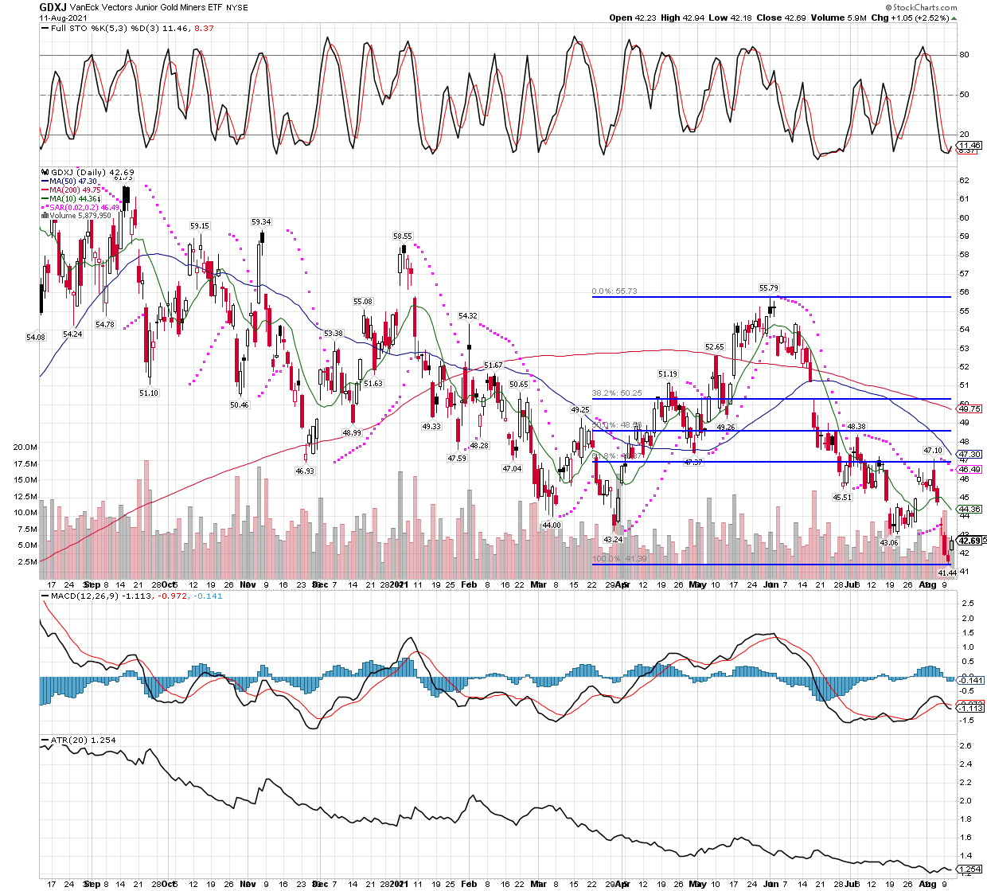
Task: Click the 'GDXJ (Daily)' price legend entry
Action: [x=88, y=172]
